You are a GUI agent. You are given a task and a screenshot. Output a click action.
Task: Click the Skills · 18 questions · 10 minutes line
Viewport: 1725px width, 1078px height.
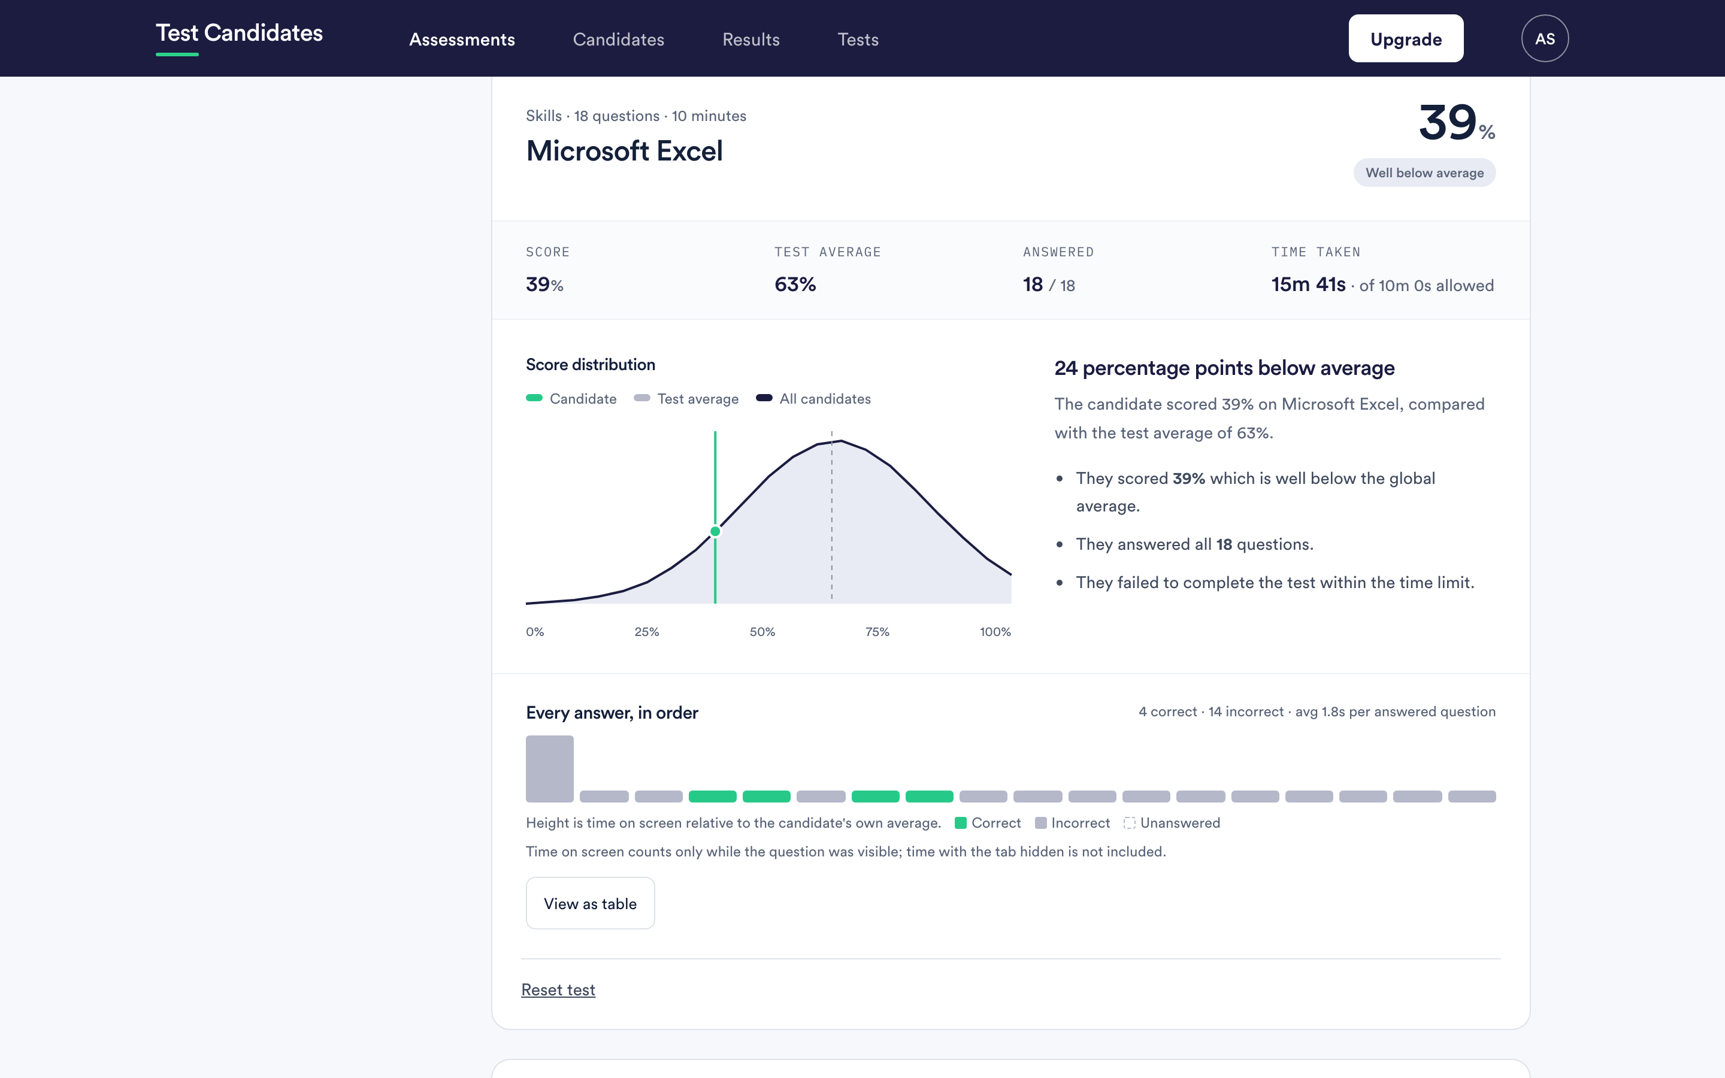(636, 116)
